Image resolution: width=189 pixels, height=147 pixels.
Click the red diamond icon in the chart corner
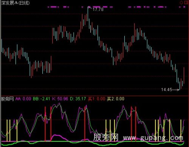[181, 2]
